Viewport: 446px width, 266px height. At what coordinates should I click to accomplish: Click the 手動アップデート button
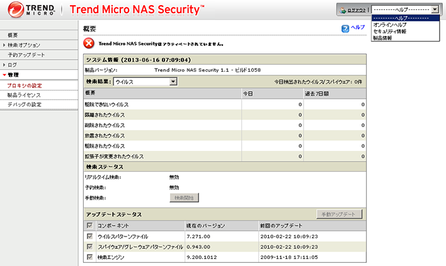[x=339, y=214]
